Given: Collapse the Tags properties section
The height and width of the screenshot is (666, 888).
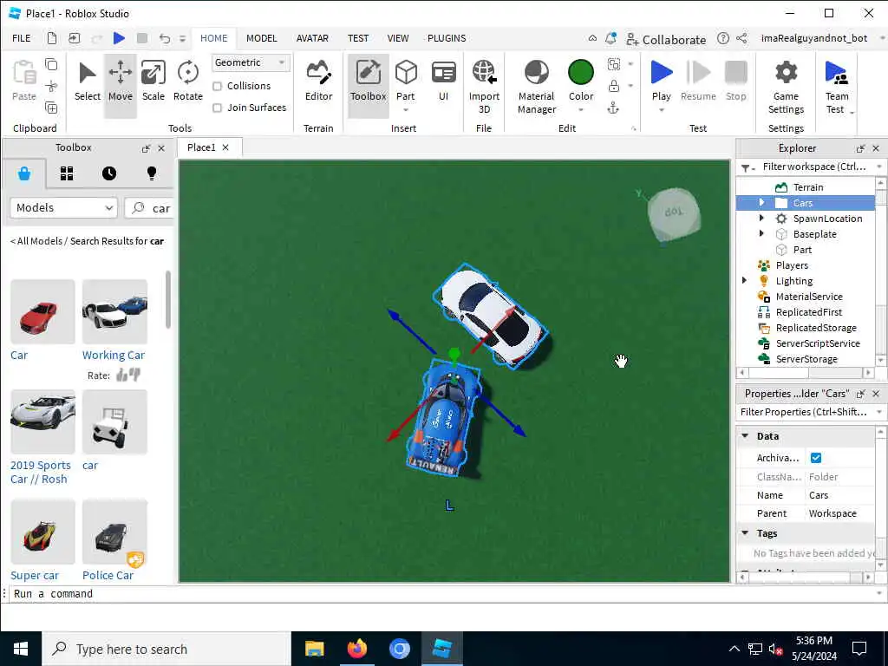Looking at the screenshot, I should tap(745, 533).
